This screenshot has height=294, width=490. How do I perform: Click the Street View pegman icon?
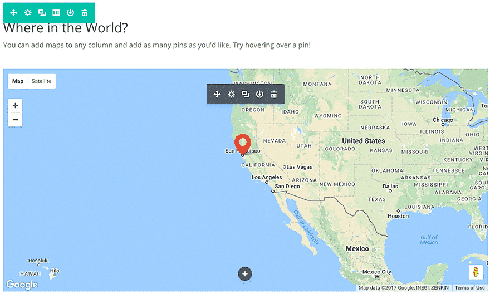pos(476,272)
